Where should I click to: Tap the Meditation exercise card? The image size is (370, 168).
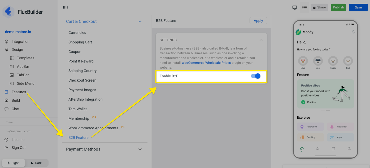(x=340, y=127)
